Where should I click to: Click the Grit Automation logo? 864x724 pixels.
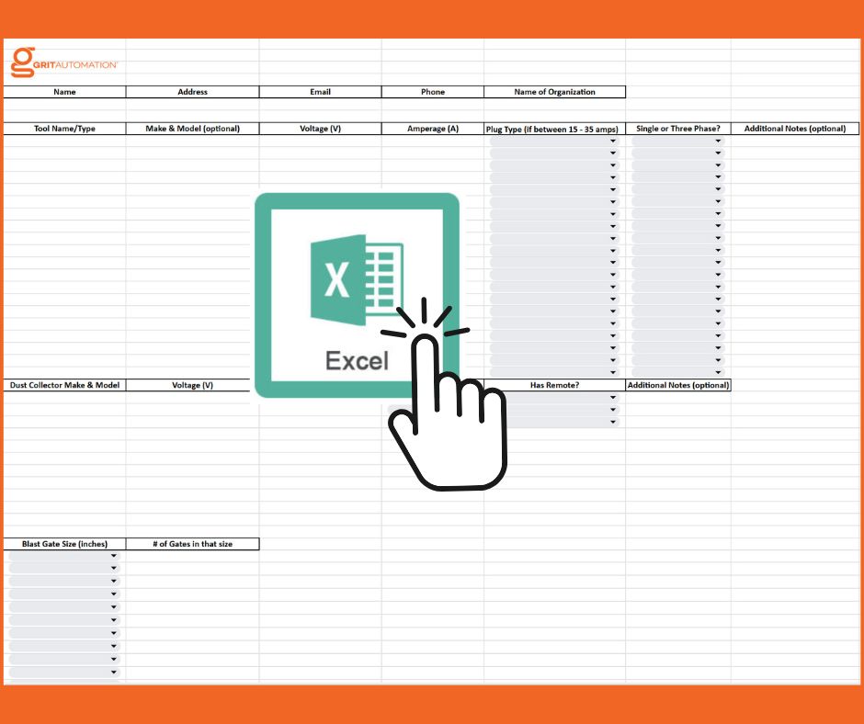click(x=64, y=62)
